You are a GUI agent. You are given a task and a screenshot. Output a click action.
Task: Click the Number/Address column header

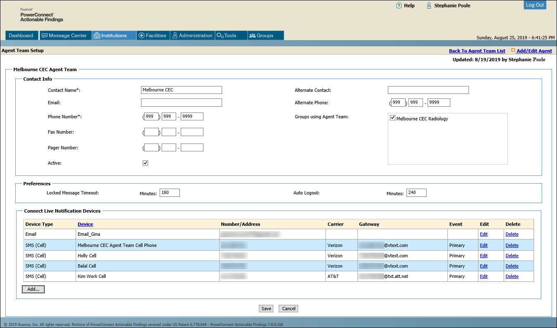[241, 224]
